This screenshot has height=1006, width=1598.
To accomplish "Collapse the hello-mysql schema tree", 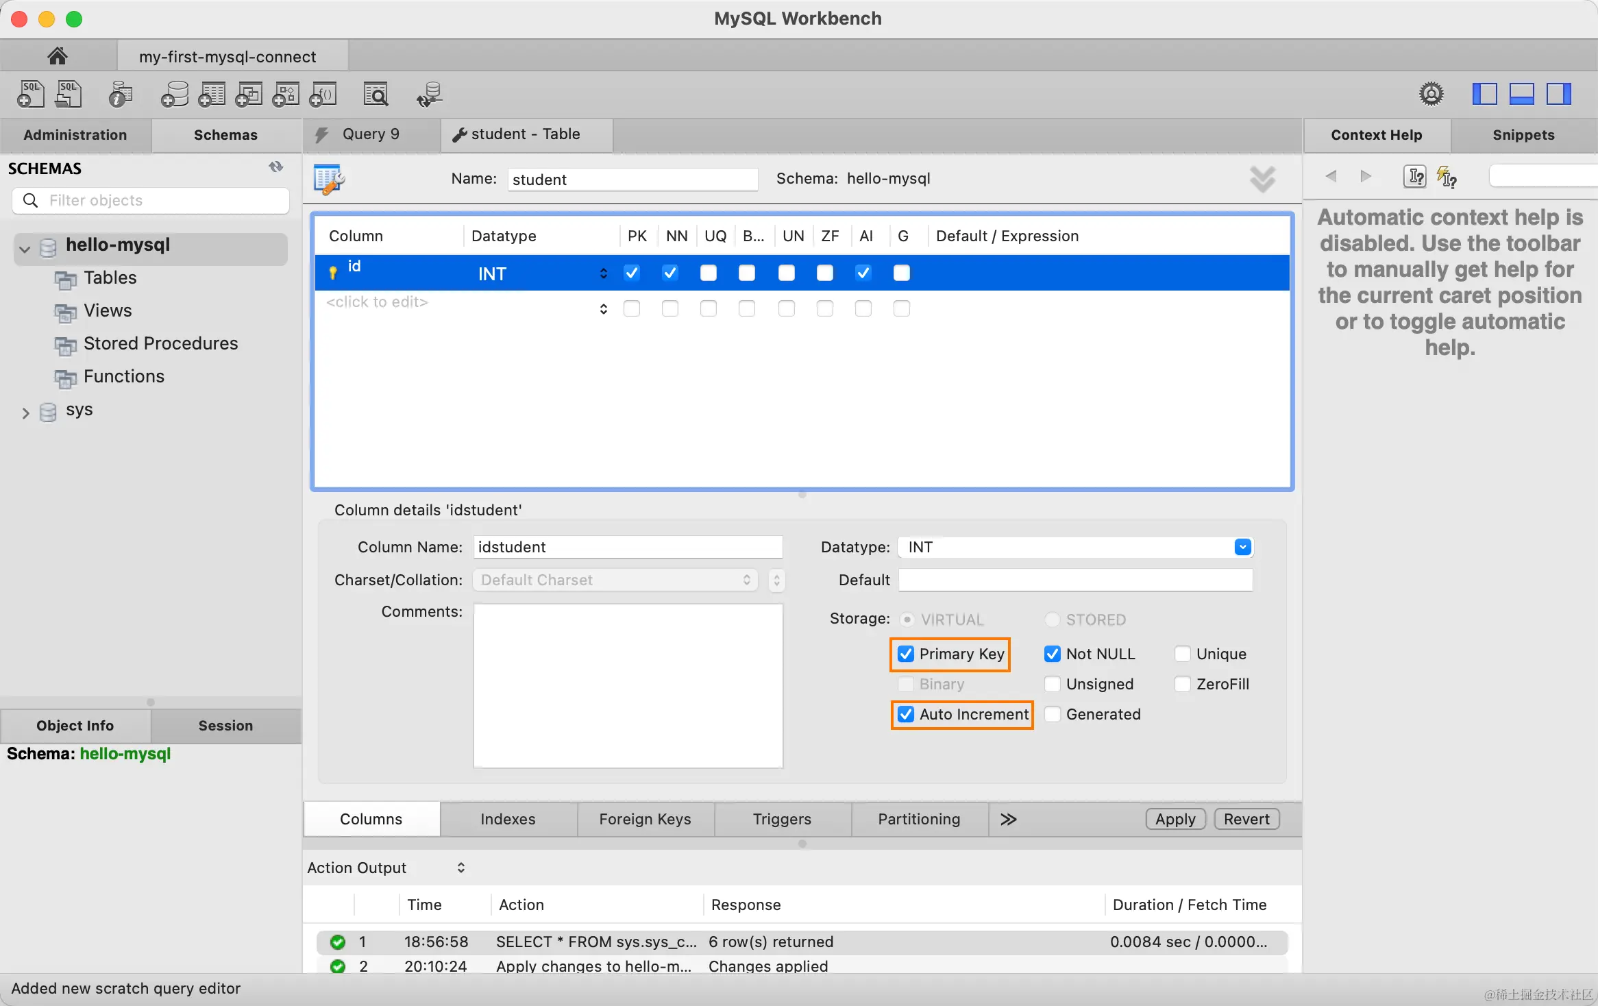I will 25,248.
